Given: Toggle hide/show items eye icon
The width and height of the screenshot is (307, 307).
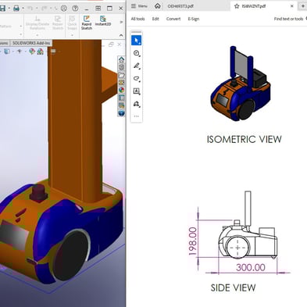Looking at the screenshot, I should tap(19, 52).
